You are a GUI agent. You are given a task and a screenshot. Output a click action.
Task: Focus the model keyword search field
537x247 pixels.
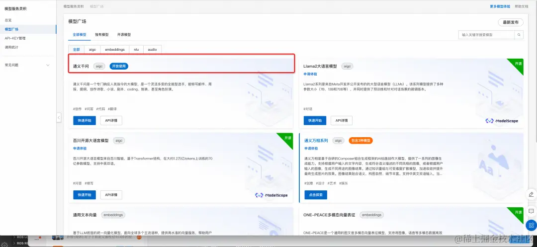pyautogui.click(x=487, y=35)
